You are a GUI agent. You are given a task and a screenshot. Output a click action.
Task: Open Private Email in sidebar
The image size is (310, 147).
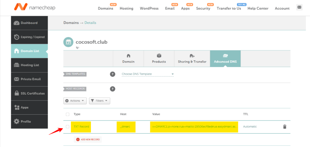click(x=30, y=79)
